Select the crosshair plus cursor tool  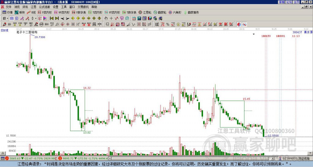[111, 18]
